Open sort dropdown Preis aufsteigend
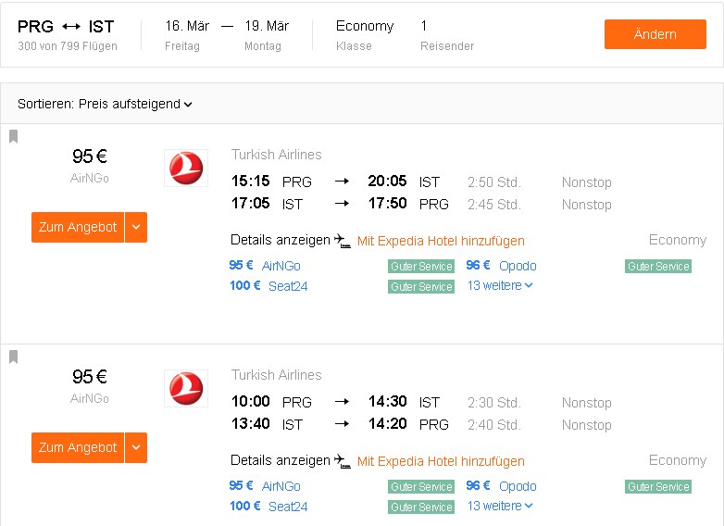 [105, 104]
